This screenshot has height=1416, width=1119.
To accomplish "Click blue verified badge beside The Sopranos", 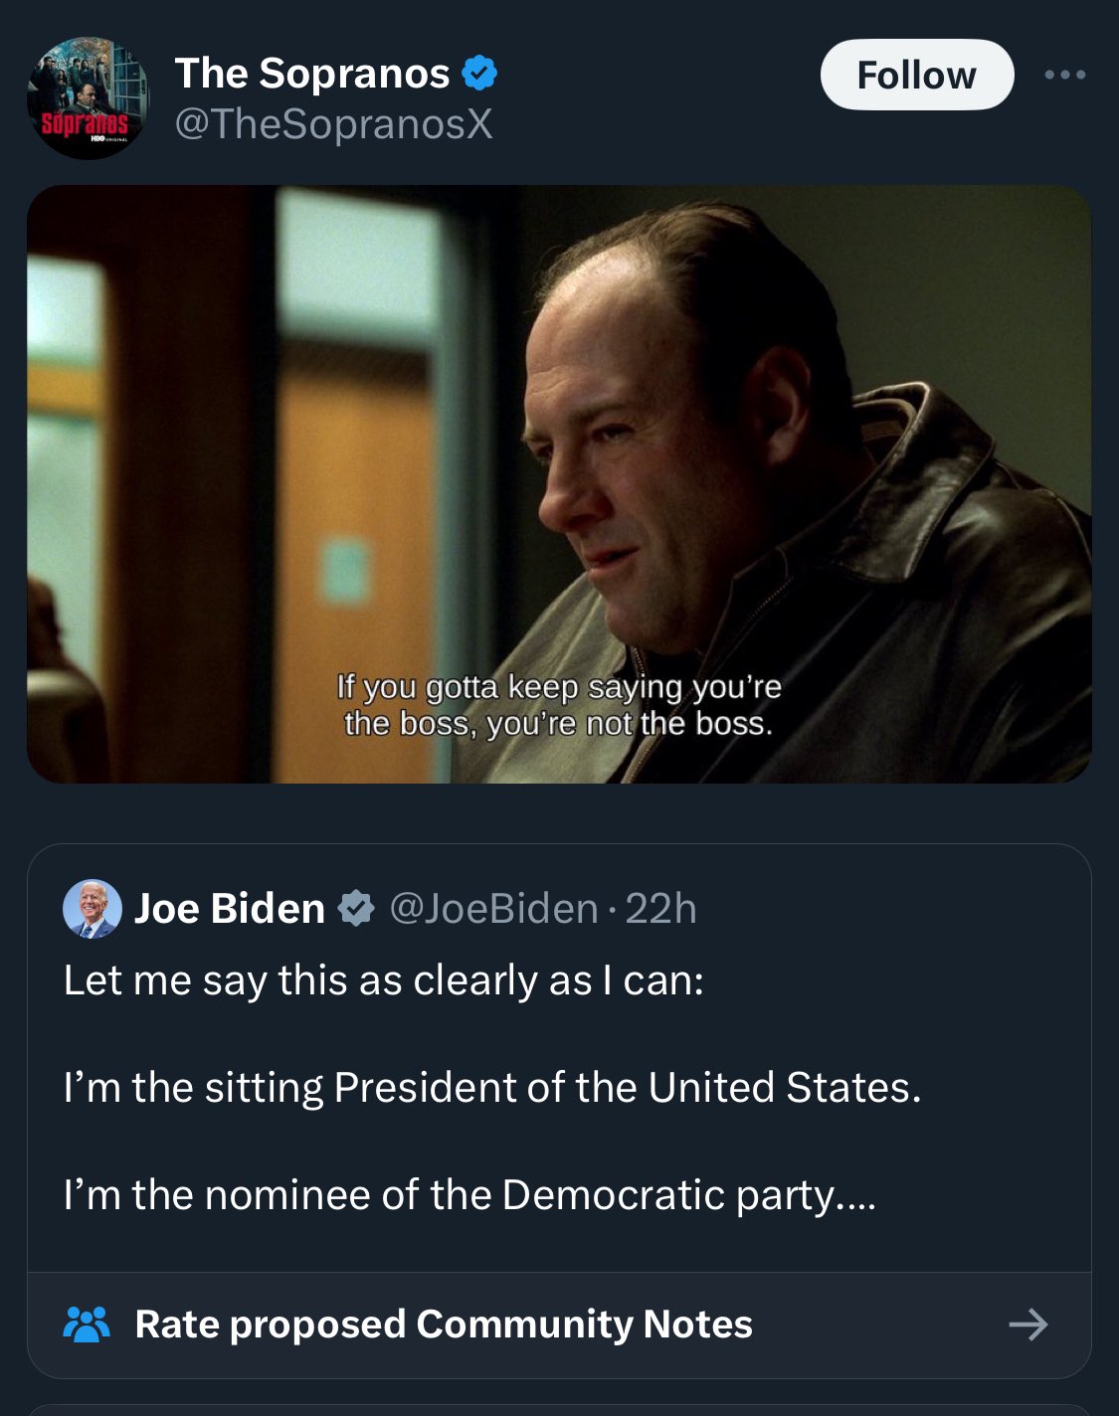I will (480, 74).
